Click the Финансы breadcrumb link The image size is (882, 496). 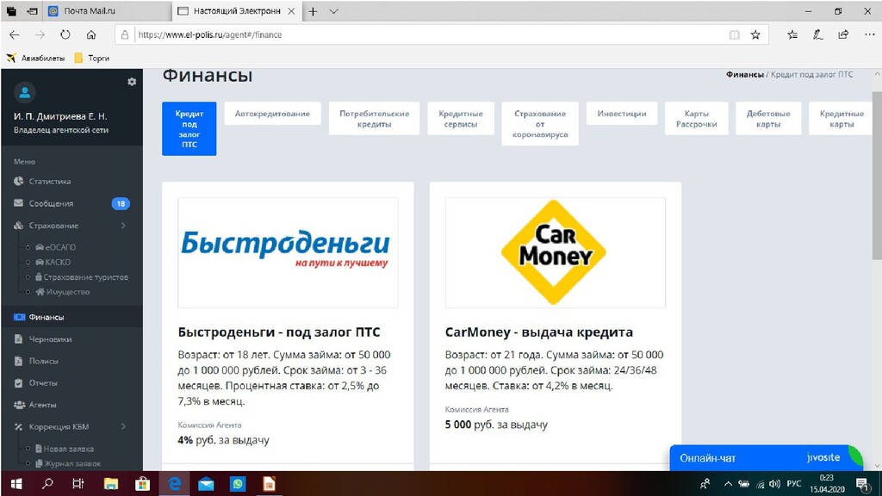744,74
